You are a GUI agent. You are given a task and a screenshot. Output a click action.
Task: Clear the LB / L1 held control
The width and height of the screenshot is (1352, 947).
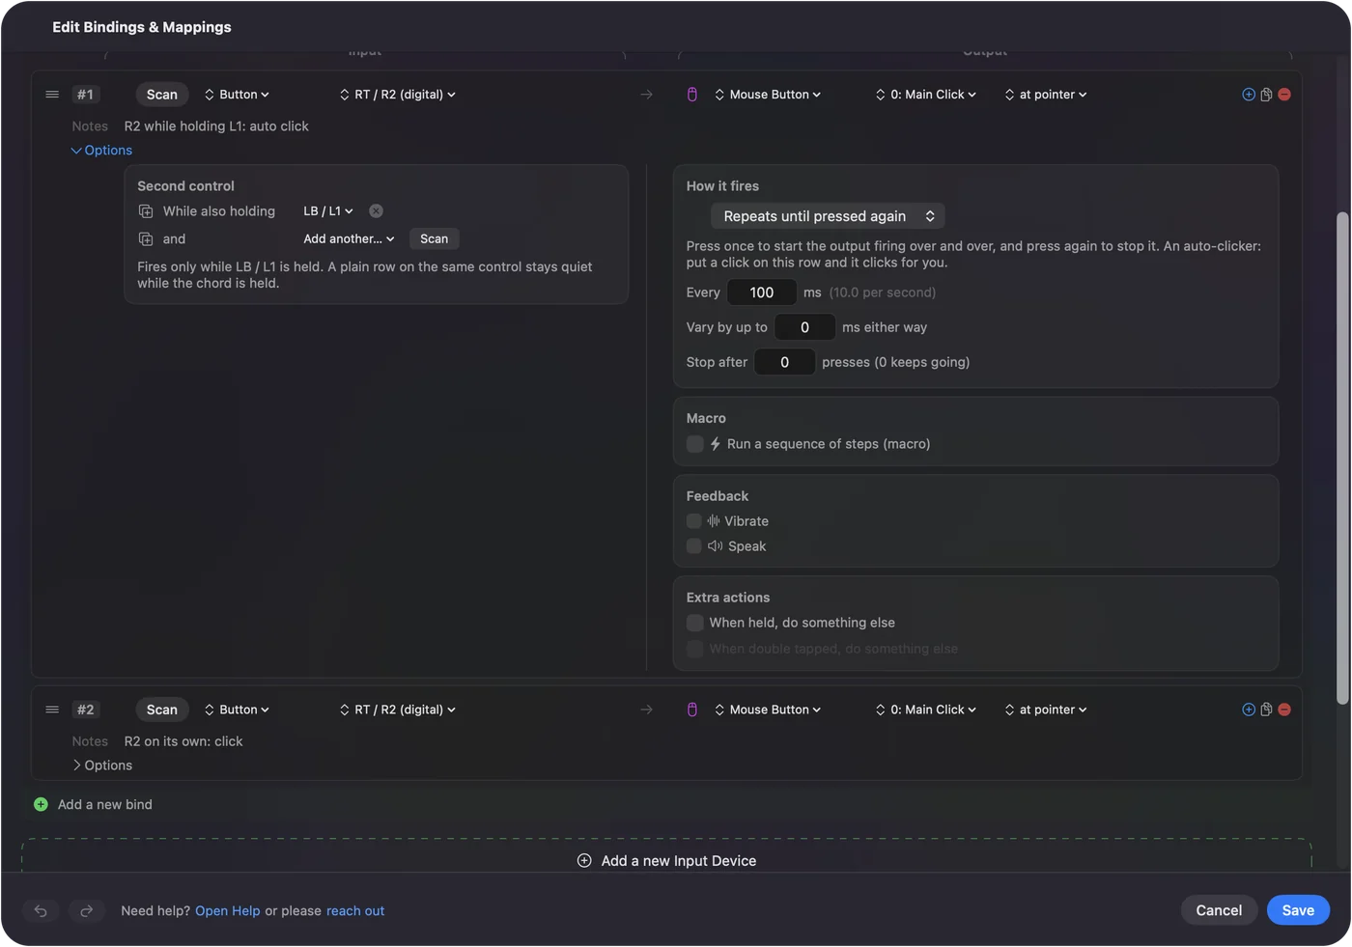pyautogui.click(x=376, y=211)
